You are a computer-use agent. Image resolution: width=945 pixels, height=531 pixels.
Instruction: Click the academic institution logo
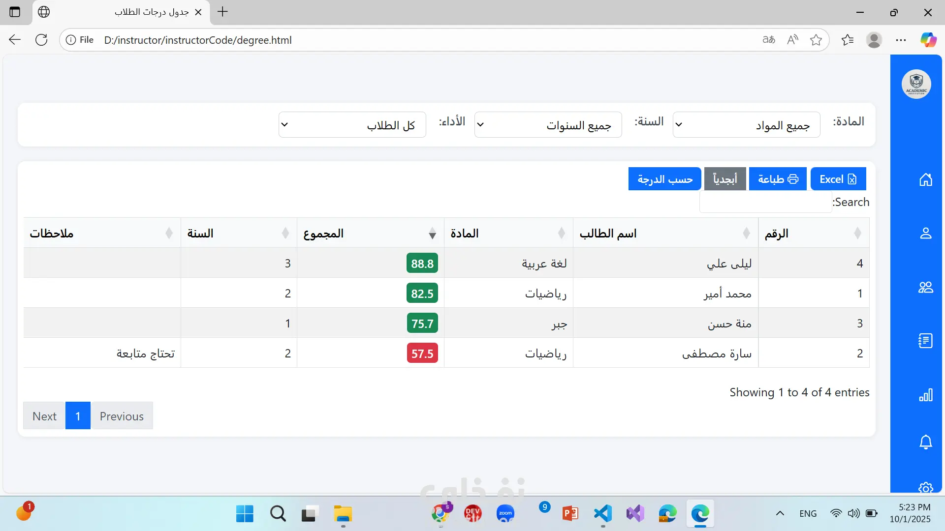click(916, 84)
